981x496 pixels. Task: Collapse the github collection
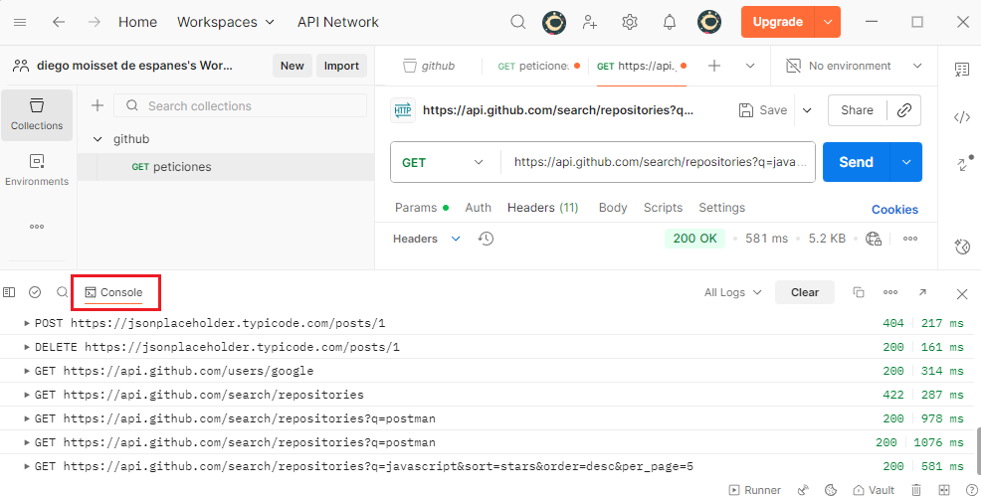pos(97,139)
